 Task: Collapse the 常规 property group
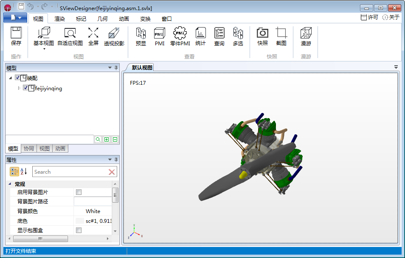pos(10,184)
